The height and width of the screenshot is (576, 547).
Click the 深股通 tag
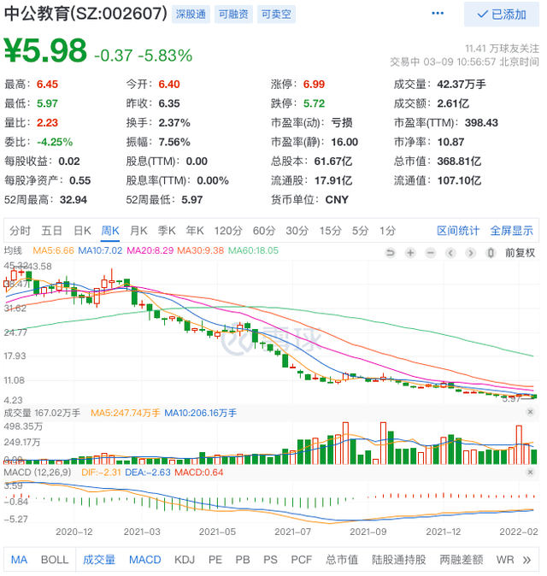coord(191,15)
